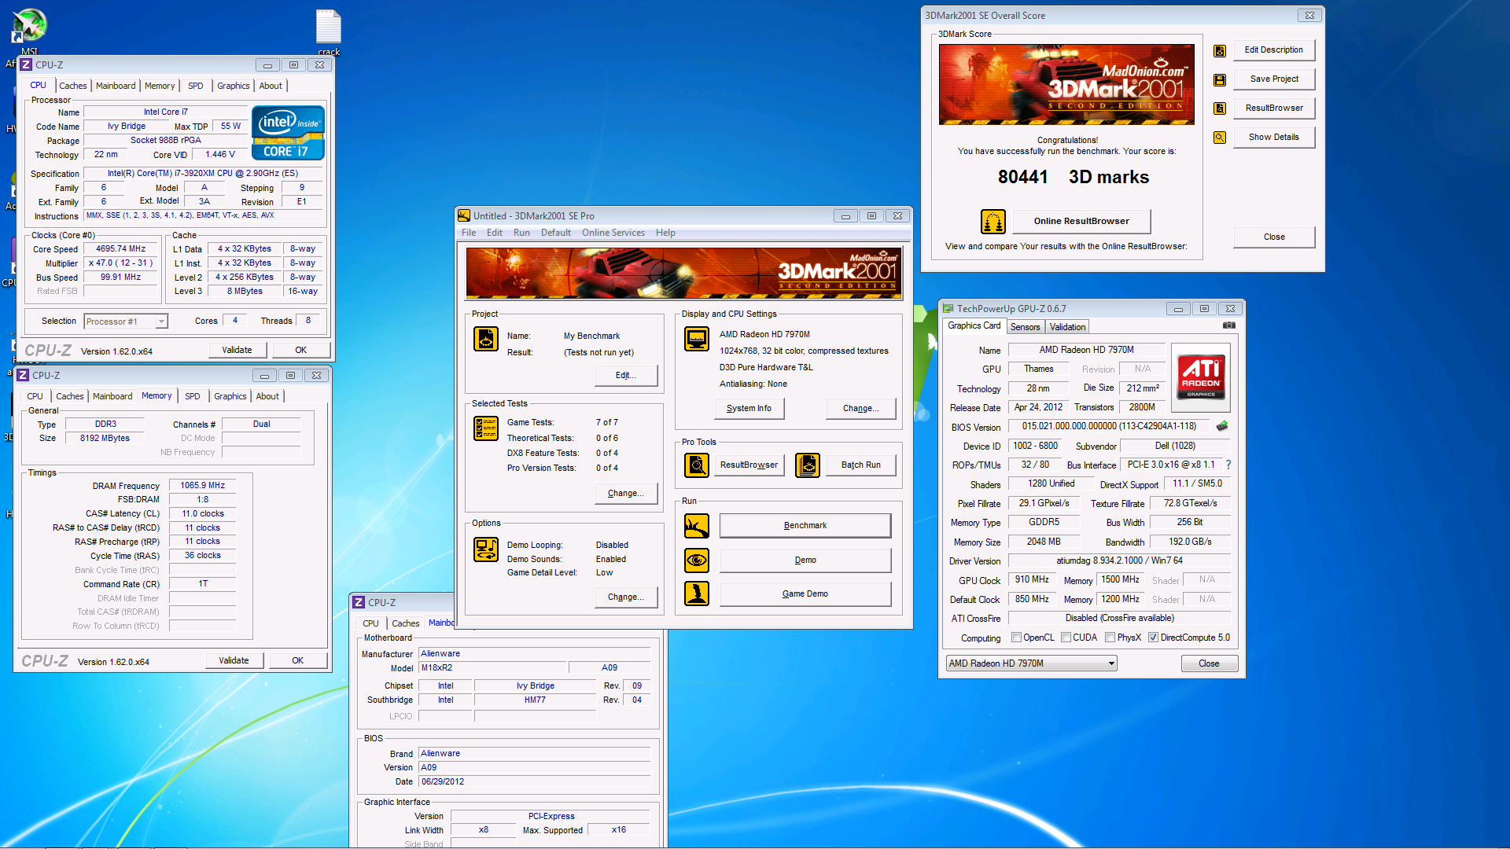Click the Benchmark button
This screenshot has height=849, width=1510.
(x=805, y=526)
